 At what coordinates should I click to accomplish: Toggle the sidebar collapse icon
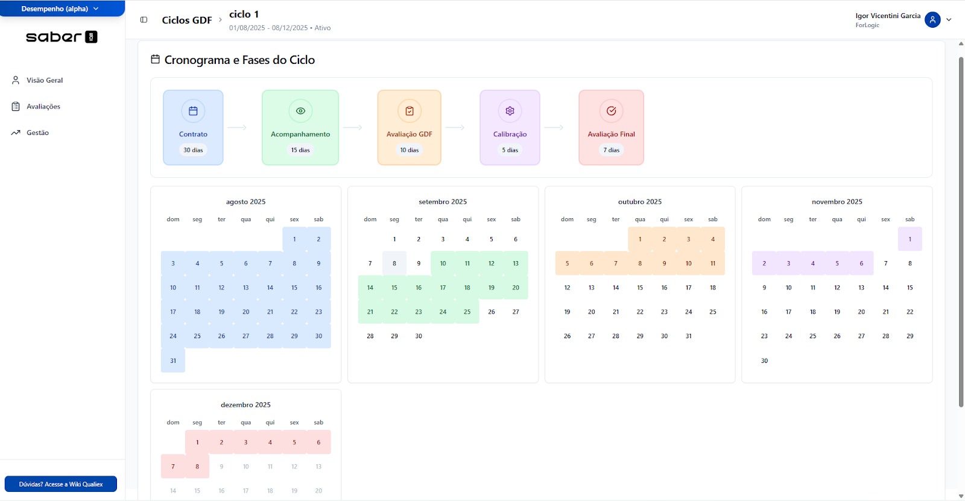pos(144,20)
